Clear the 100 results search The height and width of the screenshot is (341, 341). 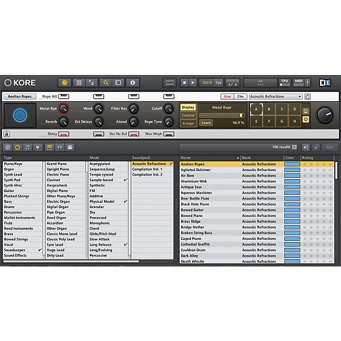294,147
